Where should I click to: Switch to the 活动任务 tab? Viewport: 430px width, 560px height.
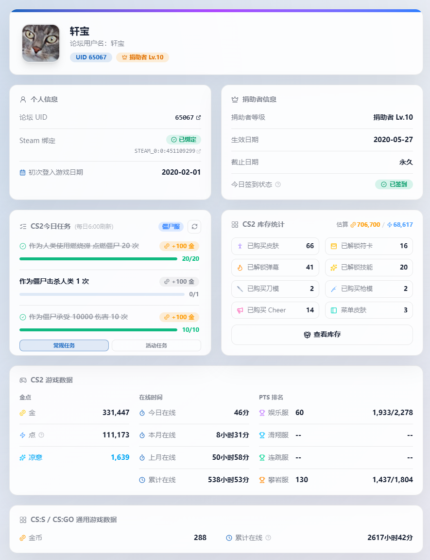click(x=156, y=345)
